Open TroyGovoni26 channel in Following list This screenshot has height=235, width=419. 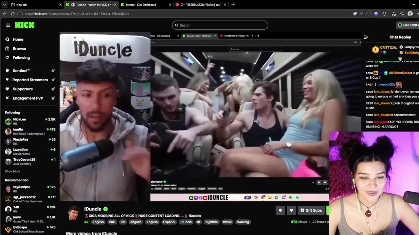click(30, 162)
